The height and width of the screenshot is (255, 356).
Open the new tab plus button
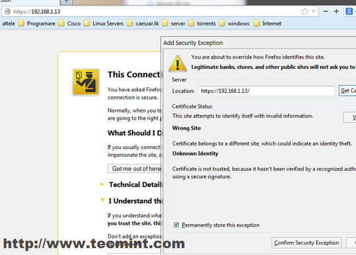(66, 1)
